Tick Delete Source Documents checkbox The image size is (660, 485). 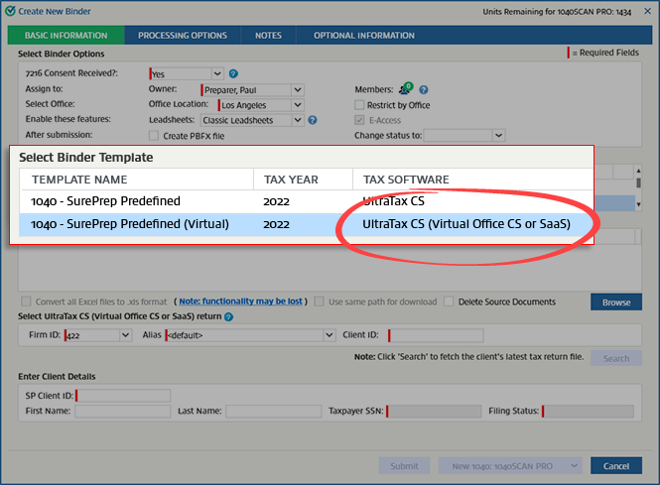coord(450,302)
